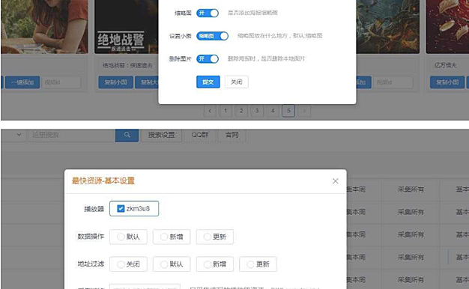Select 新增 for 地址过滤
Image resolution: width=469 pixels, height=289 pixels.
pos(215,264)
